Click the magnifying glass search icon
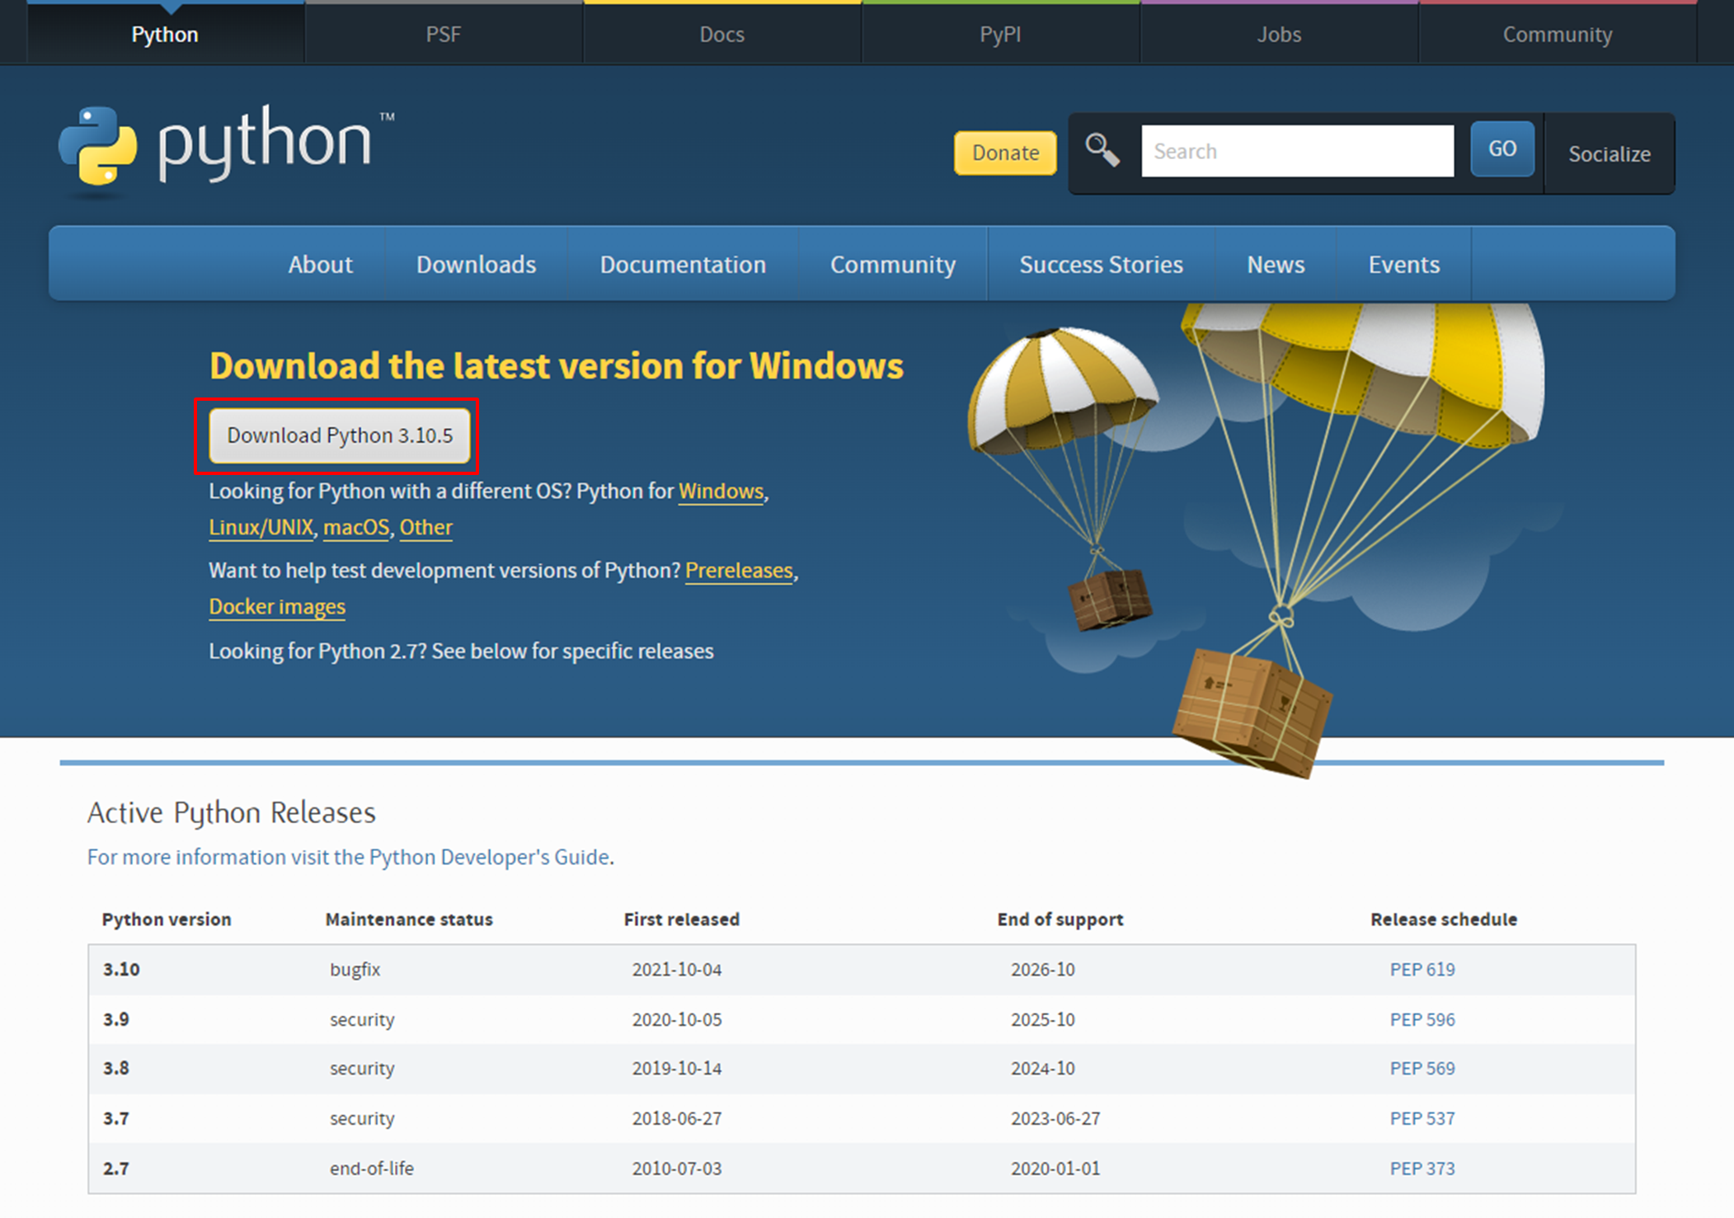This screenshot has height=1218, width=1734. [x=1102, y=151]
